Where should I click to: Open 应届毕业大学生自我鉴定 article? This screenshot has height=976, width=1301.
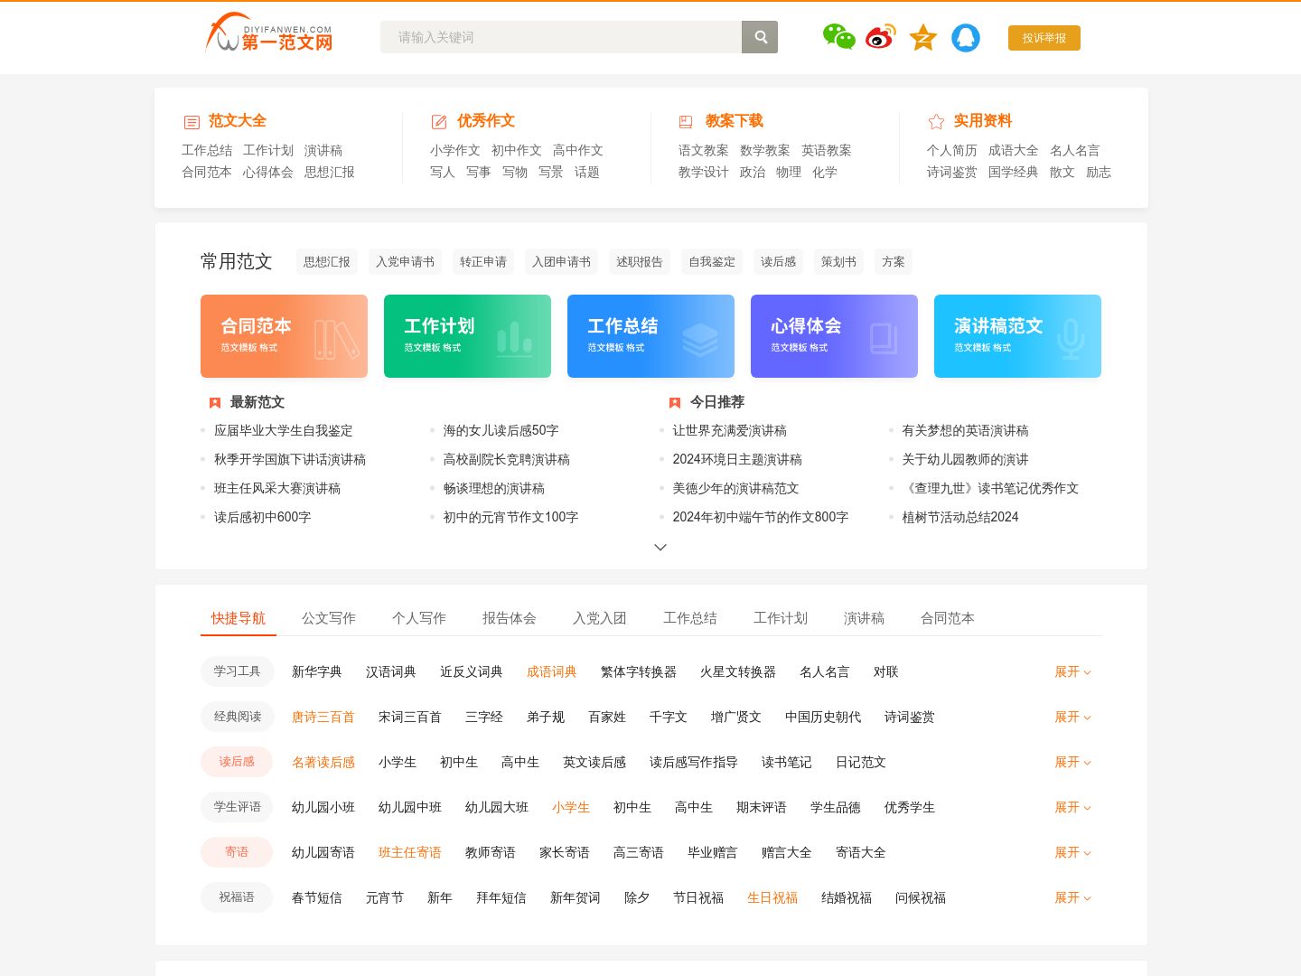click(x=284, y=431)
